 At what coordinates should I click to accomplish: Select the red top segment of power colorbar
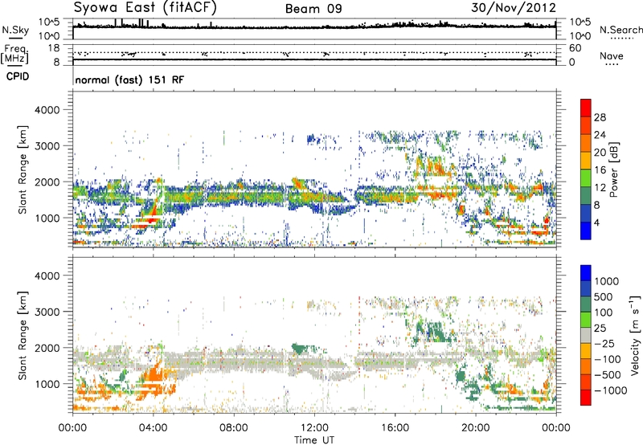[586, 108]
